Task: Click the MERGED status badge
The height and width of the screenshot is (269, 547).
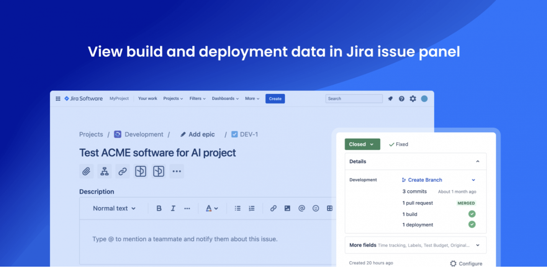Action: [466, 203]
